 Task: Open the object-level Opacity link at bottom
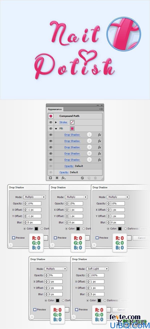[64, 172]
